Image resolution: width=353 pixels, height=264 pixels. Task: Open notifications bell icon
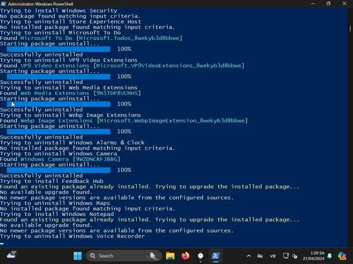tap(330, 256)
